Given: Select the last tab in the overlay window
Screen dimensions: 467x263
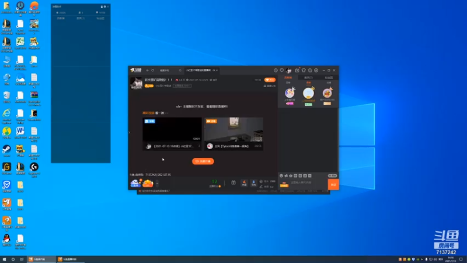Looking at the screenshot, I should click(x=100, y=18).
